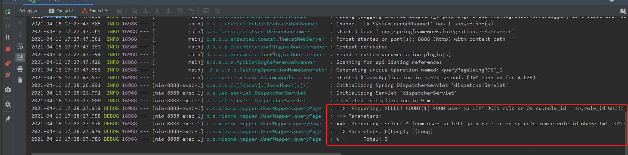This screenshot has height=155, width=628.
Task: Clear all console output with trash icon
Action: click(20, 80)
